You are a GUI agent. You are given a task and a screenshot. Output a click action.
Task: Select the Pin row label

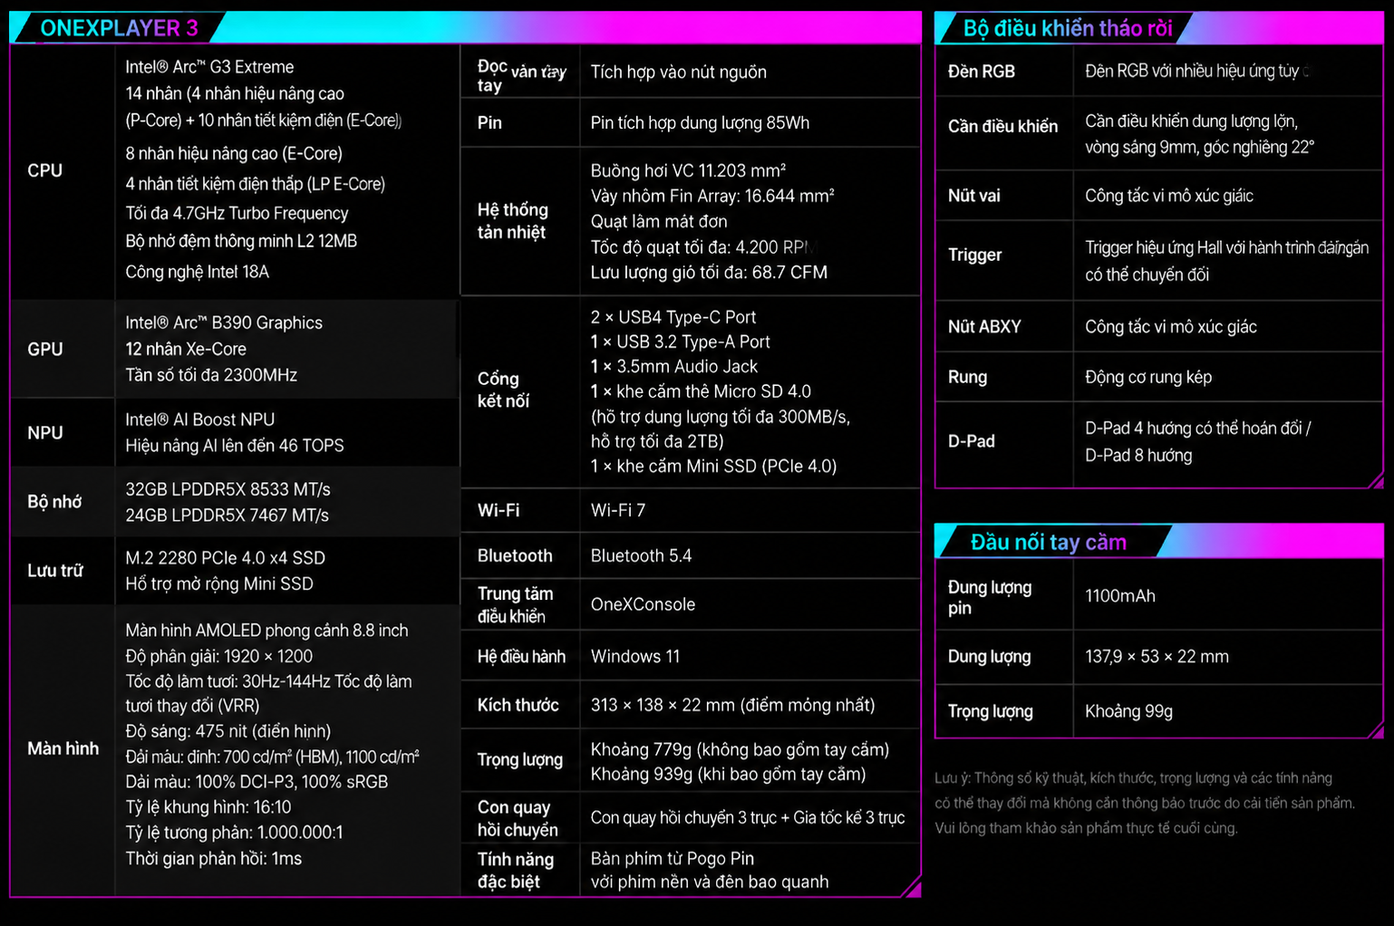coord(489,122)
